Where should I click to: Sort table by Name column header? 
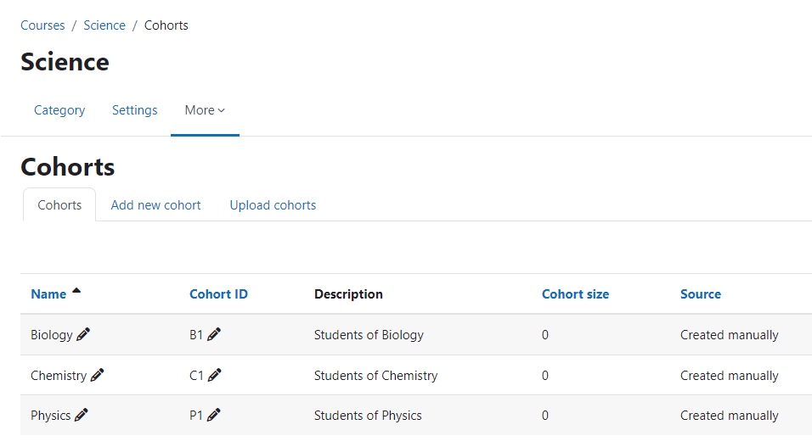point(48,293)
